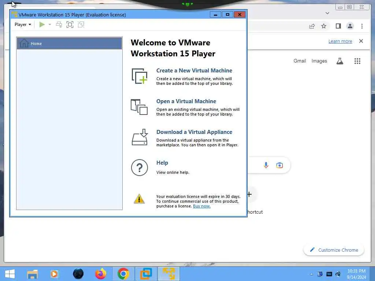The width and height of the screenshot is (375, 281).
Task: Click the Open a Virtual Machine icon
Action: click(x=139, y=107)
